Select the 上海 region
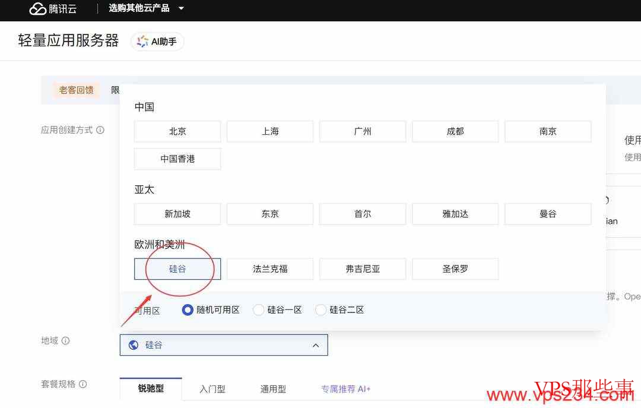This screenshot has height=408, width=641. 270,131
